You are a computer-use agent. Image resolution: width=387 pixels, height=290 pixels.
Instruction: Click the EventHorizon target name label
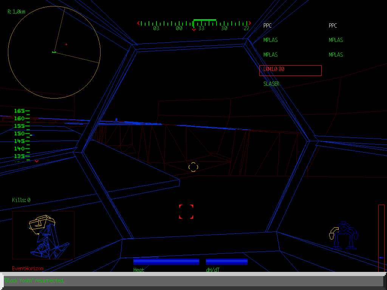click(x=28, y=268)
